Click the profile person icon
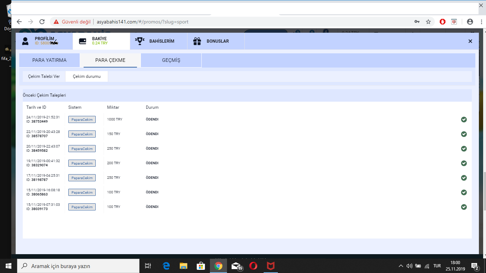486x273 pixels. (25, 41)
